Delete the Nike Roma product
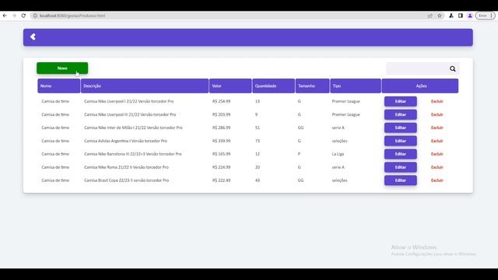Image resolution: width=498 pixels, height=280 pixels. (437, 167)
